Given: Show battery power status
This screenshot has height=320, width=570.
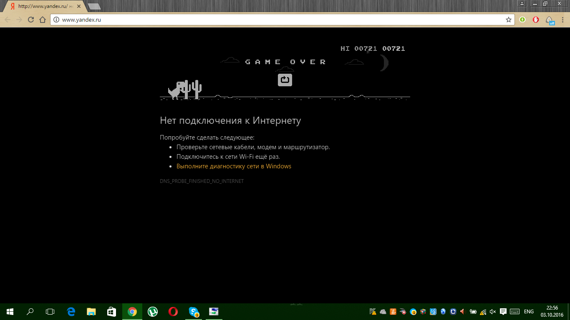Looking at the screenshot, I should (x=473, y=311).
